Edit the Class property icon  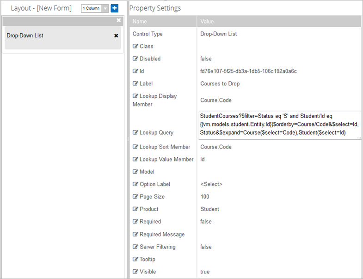(135, 46)
